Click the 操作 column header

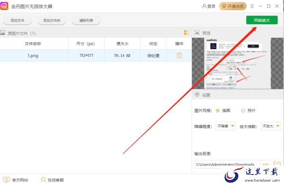(x=179, y=44)
